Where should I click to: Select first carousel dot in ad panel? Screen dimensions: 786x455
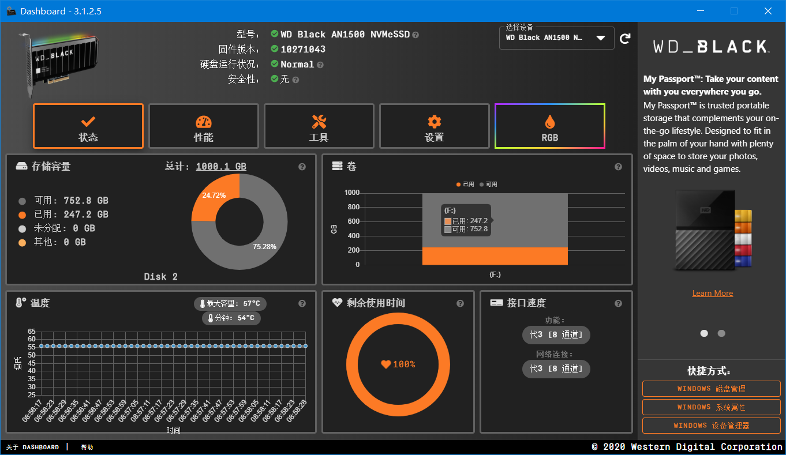pyautogui.click(x=704, y=333)
